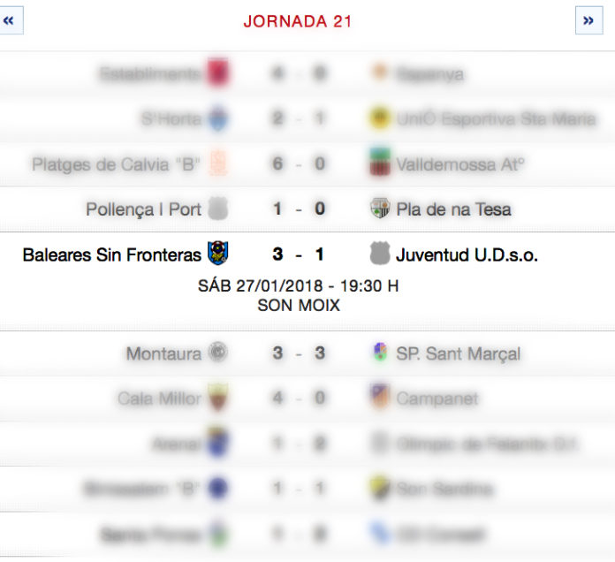Select the Pollença I Port match row
Screen dimensions: 615x562
tap(307, 209)
